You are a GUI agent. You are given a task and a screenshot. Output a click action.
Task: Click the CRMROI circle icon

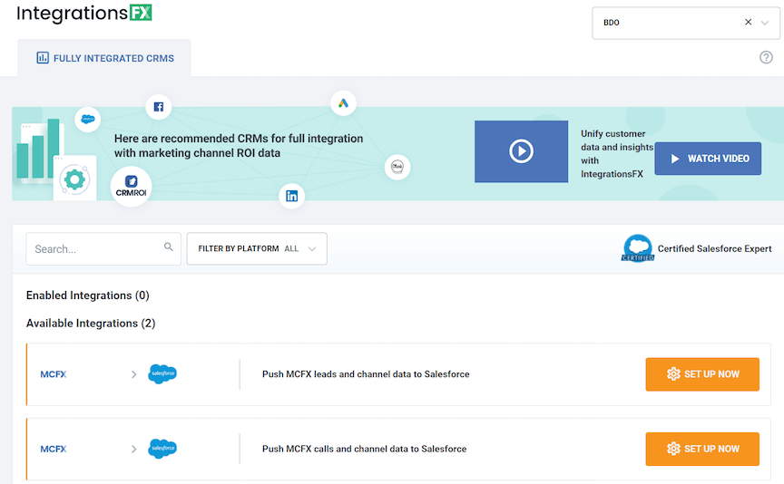click(131, 187)
